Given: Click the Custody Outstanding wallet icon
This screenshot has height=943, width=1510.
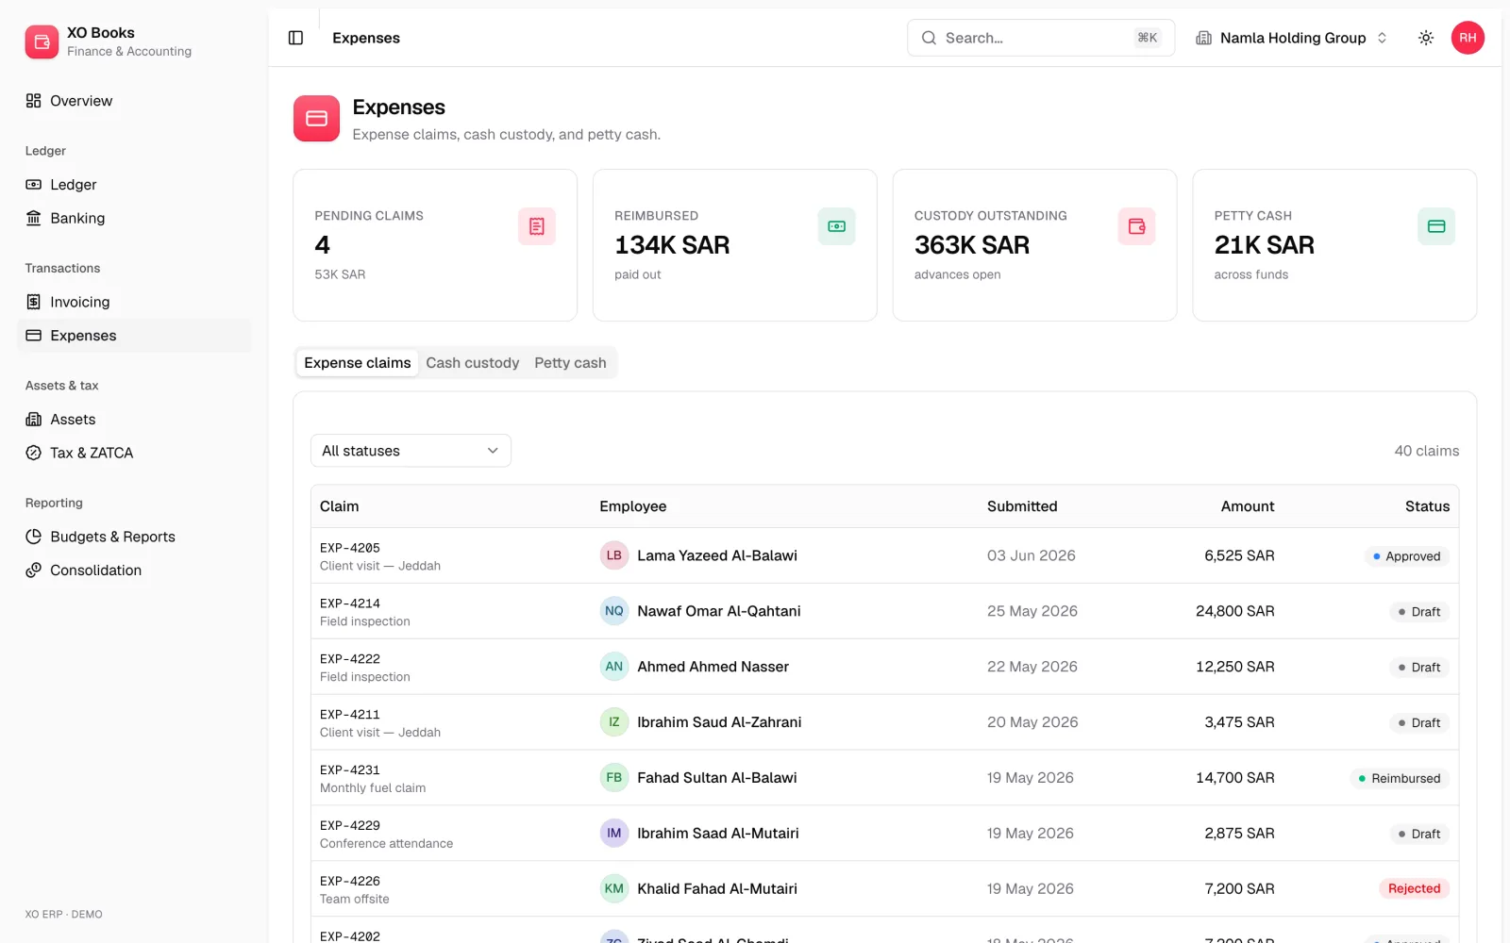Looking at the screenshot, I should 1136,226.
